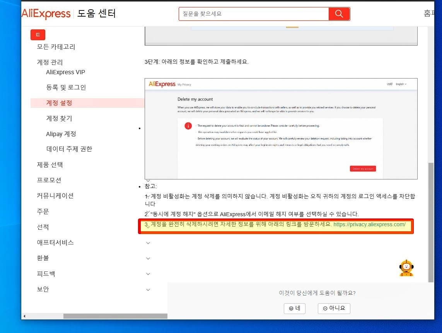Click chevron beside 애프터서비스
The width and height of the screenshot is (442, 333).
pos(148,243)
